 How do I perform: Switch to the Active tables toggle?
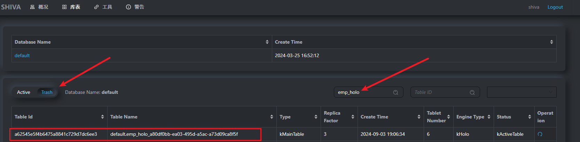[x=24, y=92]
